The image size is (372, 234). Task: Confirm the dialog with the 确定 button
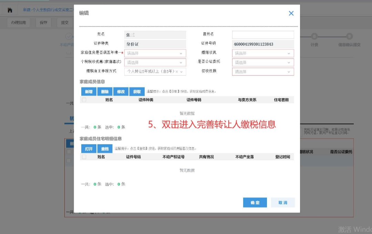tap(255, 203)
